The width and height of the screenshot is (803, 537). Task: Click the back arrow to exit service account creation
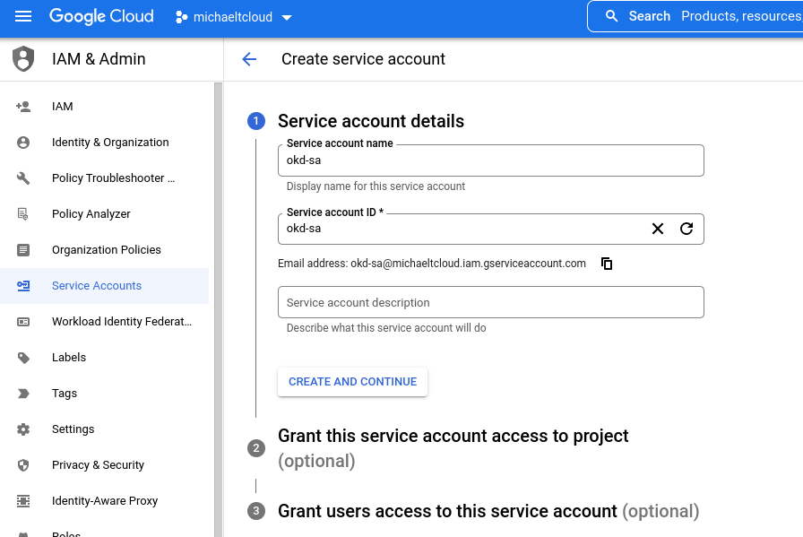pyautogui.click(x=249, y=59)
